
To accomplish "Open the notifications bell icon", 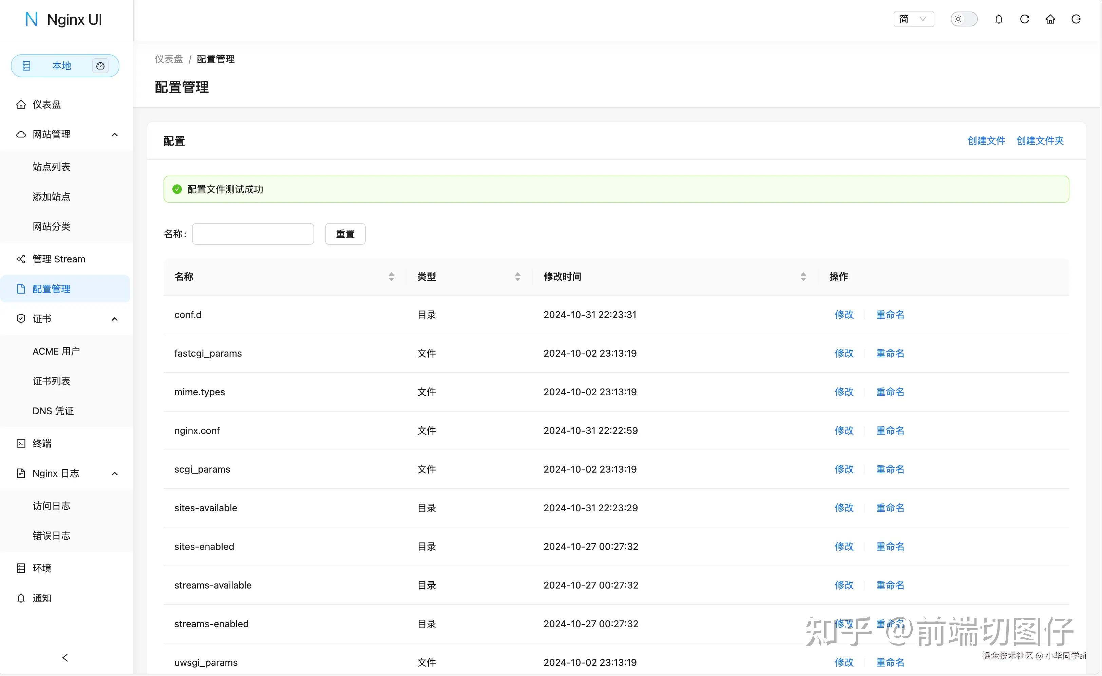I will click(x=999, y=19).
